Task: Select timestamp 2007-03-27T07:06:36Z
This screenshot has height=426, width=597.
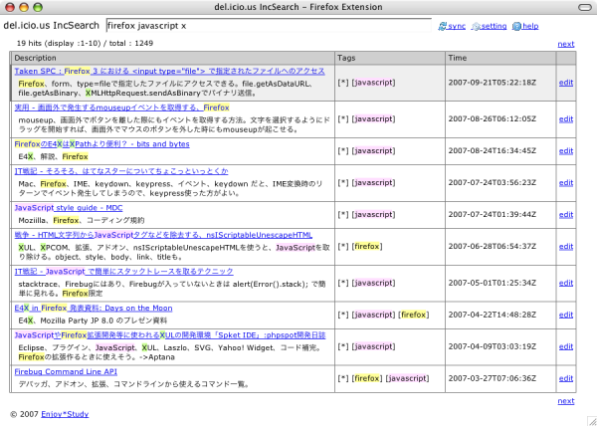Action: pyautogui.click(x=493, y=379)
